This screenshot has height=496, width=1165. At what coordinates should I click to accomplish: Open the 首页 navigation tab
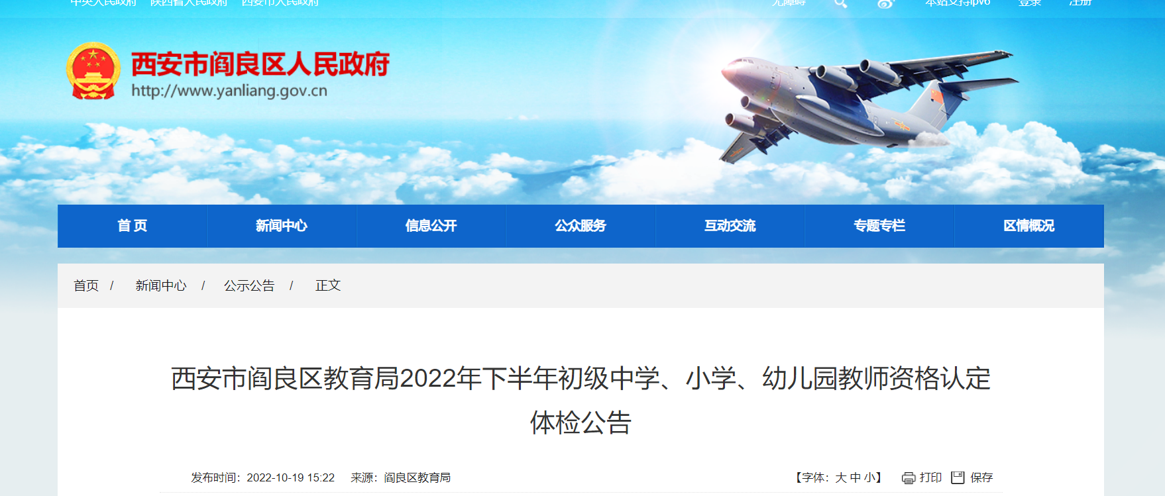(133, 226)
